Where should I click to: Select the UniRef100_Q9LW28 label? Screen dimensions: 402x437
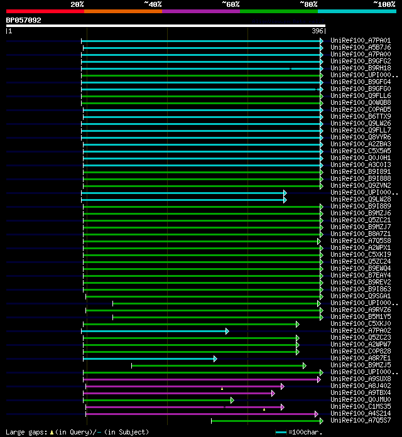coord(361,199)
